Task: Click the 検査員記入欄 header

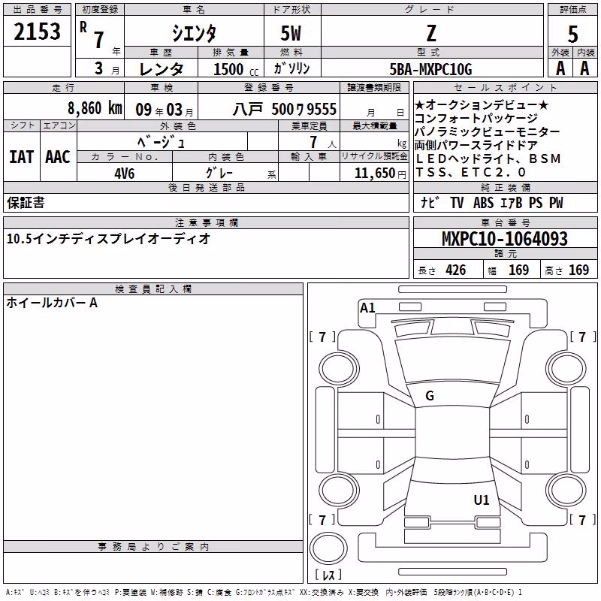Action: point(153,289)
